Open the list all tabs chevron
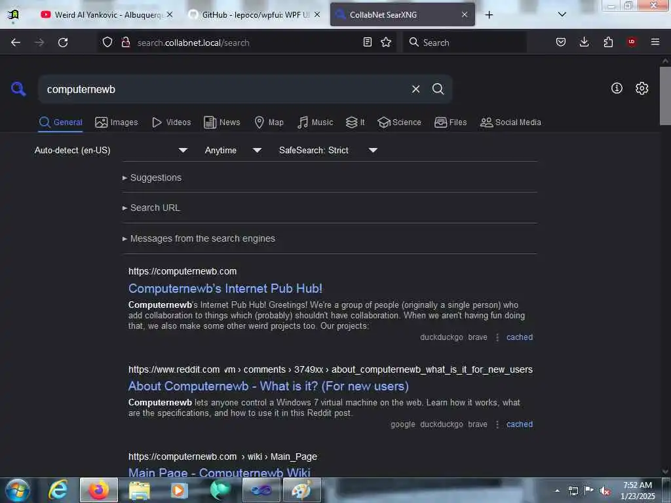671x503 pixels. [x=562, y=14]
